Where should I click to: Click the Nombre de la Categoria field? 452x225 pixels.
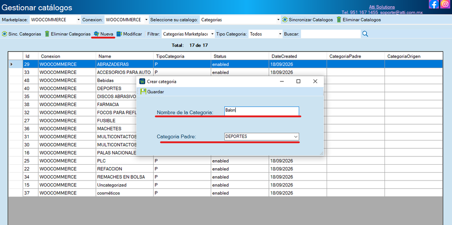[x=261, y=111]
